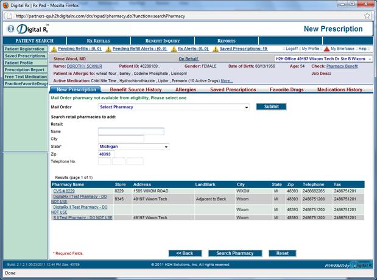Click the retail pharmacy Name input field
Image resolution: width=377 pixels, height=280 pixels.
131,131
